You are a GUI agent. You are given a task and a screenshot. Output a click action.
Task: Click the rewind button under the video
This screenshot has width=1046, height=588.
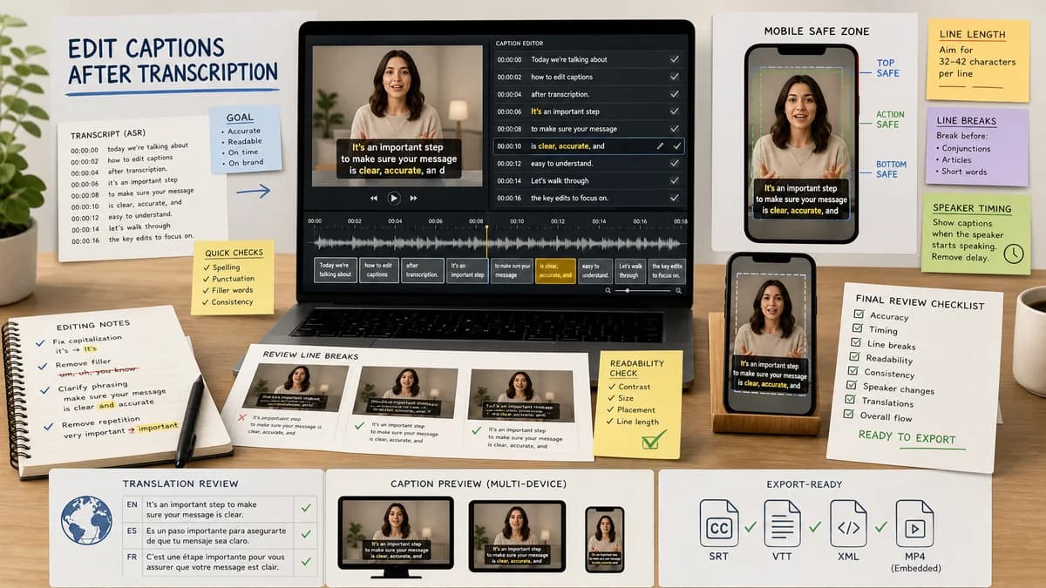point(374,199)
